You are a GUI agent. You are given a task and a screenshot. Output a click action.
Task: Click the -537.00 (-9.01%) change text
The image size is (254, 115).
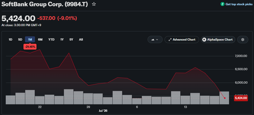pos(57,18)
